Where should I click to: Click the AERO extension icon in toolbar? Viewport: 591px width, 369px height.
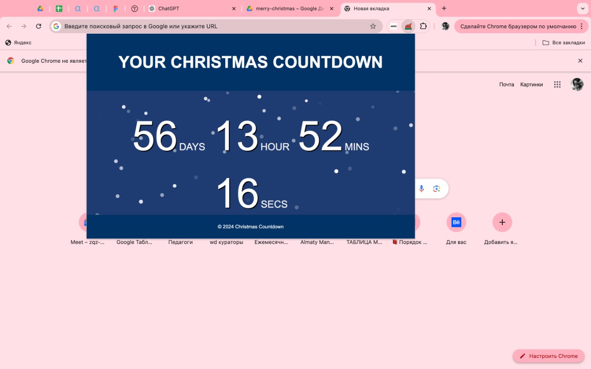pos(393,26)
